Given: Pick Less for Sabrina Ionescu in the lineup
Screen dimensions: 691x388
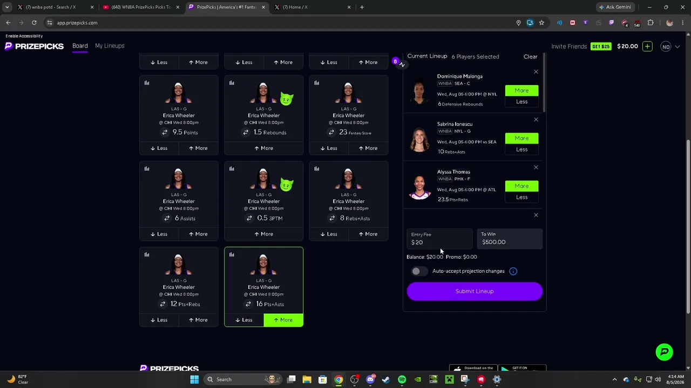Looking at the screenshot, I should tap(521, 150).
